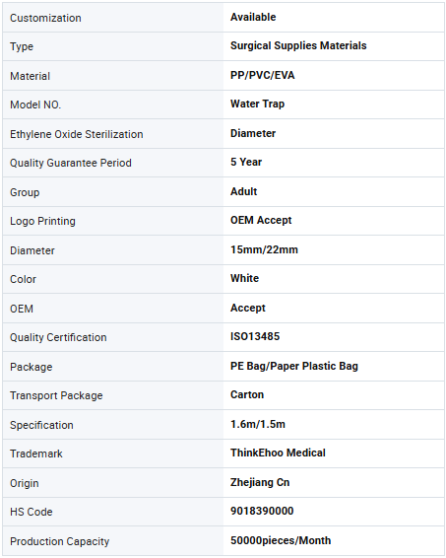Click the Water Trap model value
Image resolution: width=446 pixels, height=558 pixels.
[257, 104]
